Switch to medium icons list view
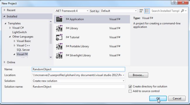Image resolution: width=190 pixels, height=105 pixels. (x=147, y=11)
